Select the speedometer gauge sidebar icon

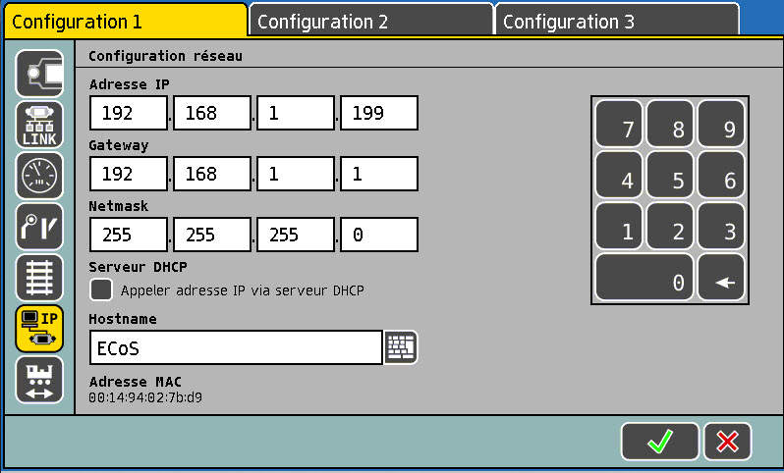39,176
